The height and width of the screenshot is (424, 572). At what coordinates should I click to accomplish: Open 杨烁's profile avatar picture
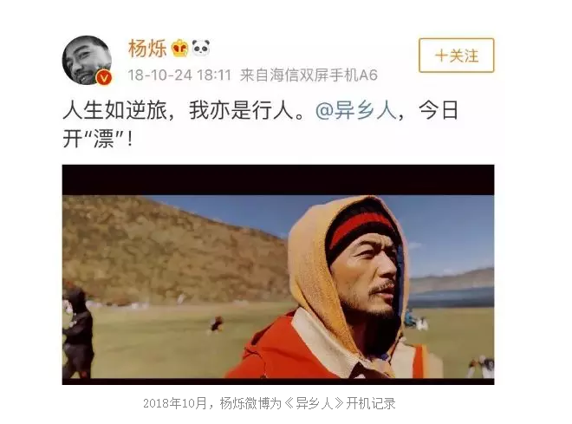[x=87, y=60]
